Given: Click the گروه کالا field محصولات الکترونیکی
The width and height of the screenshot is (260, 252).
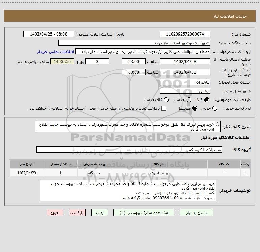Looking at the screenshot, I should [x=129, y=150].
